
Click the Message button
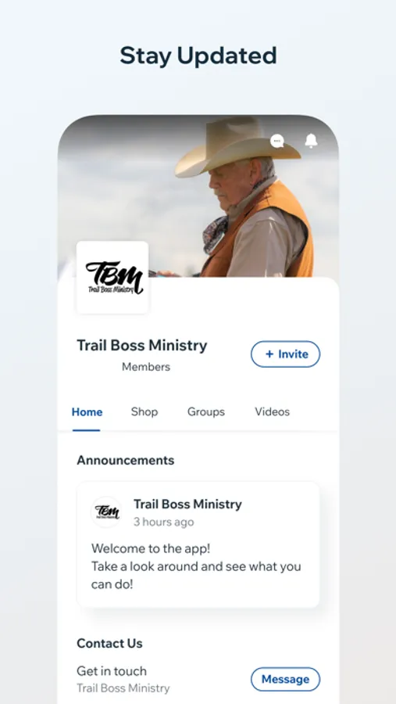click(285, 679)
